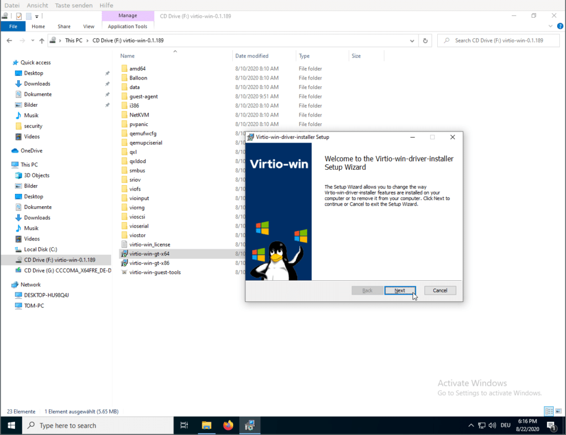The image size is (566, 435).
Task: Open the address bar history dropdown arrow
Action: 411,40
